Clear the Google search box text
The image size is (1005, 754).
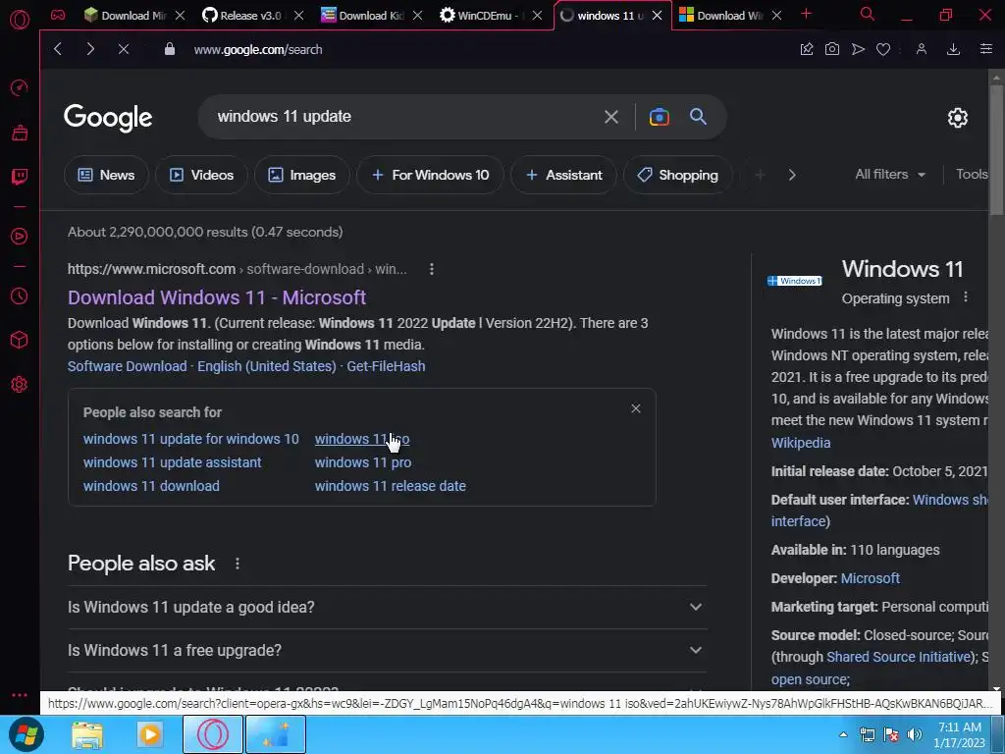point(611,117)
